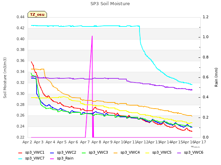Click the Apr 2 x-axis tick label
This screenshot has height=165, width=221.
[x=27, y=142]
